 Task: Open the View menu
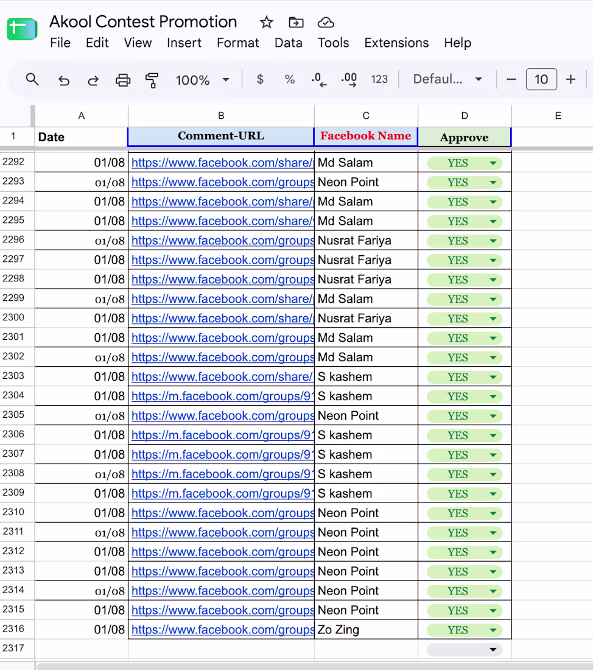pyautogui.click(x=138, y=43)
